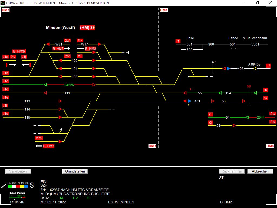Select red signal right of track 54
Viewport: 277px width, 208px height.
pos(235,125)
